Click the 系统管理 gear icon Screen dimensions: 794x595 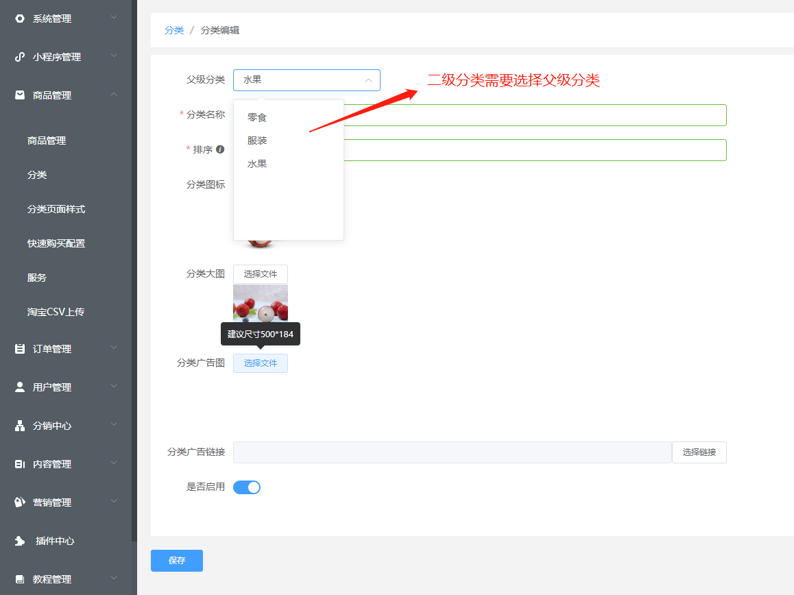click(x=20, y=19)
